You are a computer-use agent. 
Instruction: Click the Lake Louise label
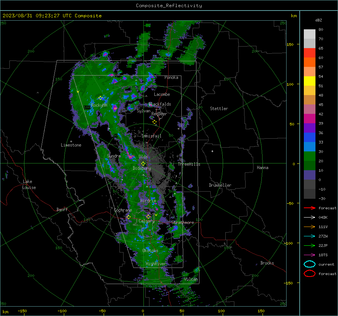[29, 184]
